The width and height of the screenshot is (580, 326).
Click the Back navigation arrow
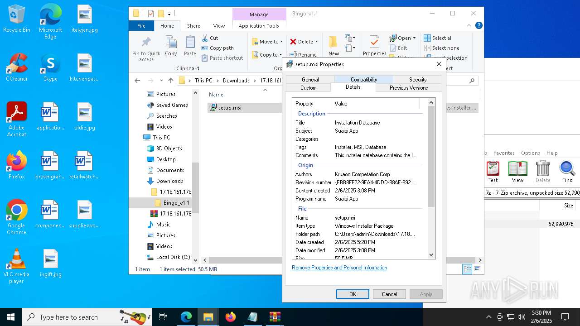[x=137, y=81]
